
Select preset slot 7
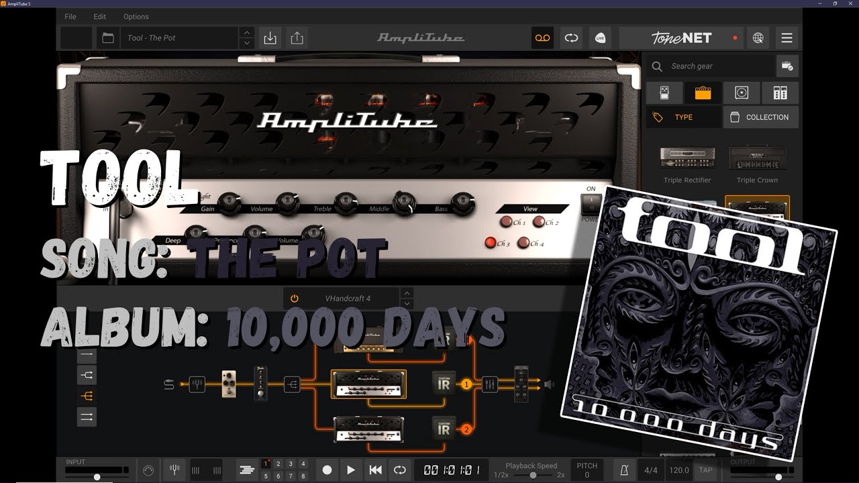291,476
